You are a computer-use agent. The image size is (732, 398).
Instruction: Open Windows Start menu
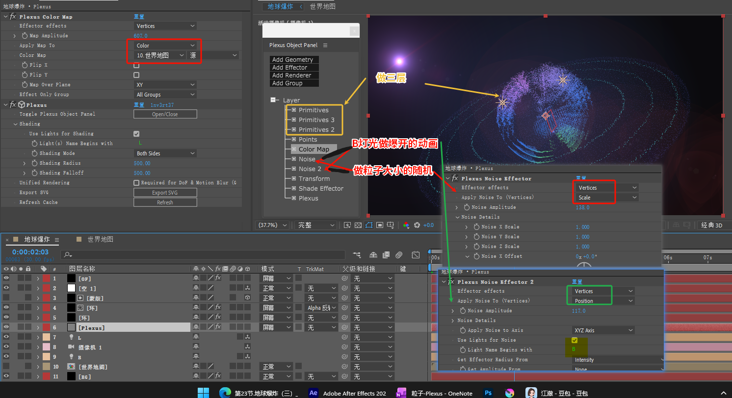pyautogui.click(x=203, y=393)
